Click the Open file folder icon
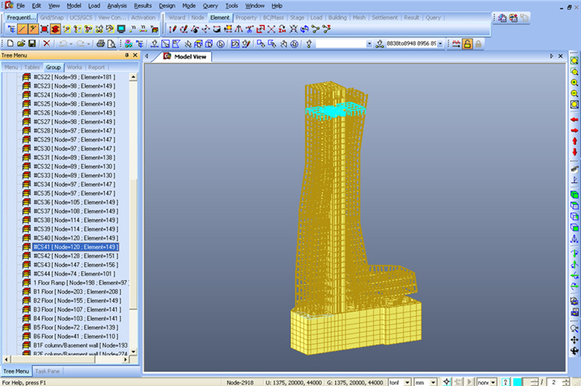581x386 pixels. [20, 44]
